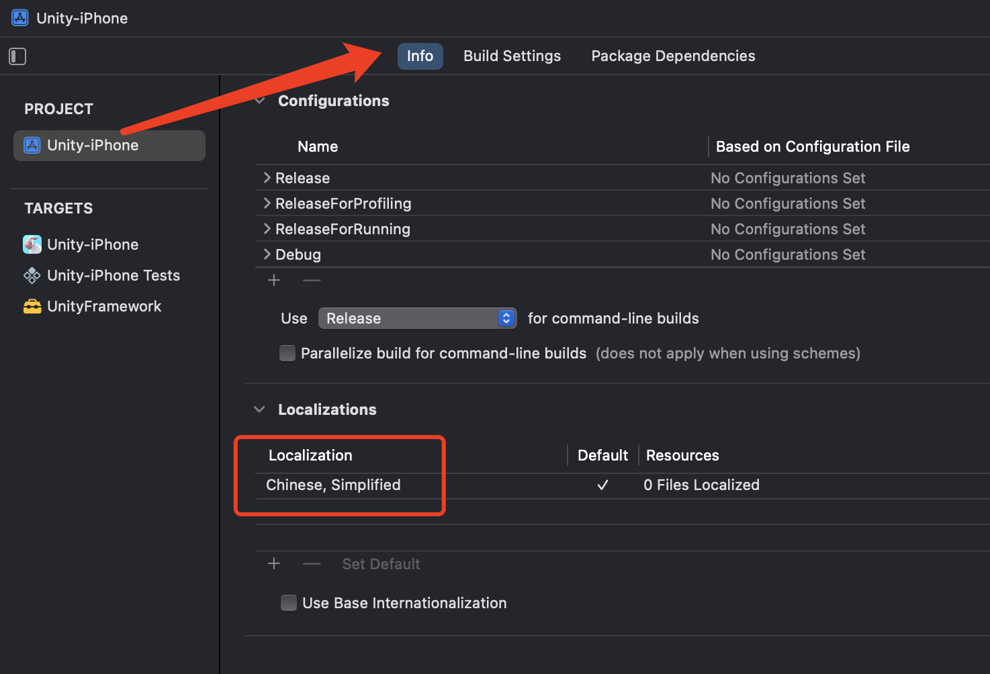Select the Unity-iPhone Tests target
This screenshot has width=990, height=674.
click(x=102, y=275)
